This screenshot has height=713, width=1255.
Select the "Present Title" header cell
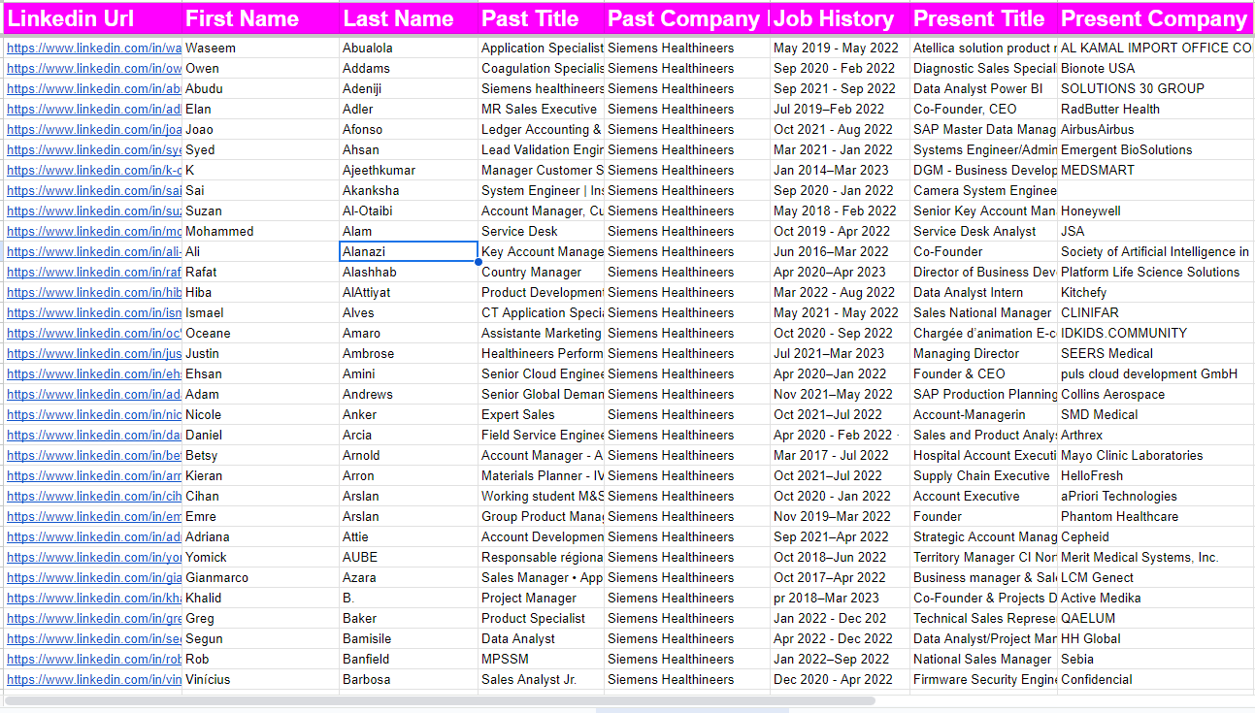click(x=982, y=18)
